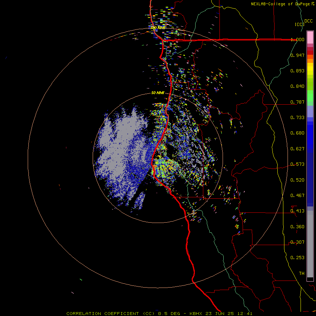Pick the pink segment at the top of the color bar
The width and height of the screenshot is (316, 316).
click(310, 37)
